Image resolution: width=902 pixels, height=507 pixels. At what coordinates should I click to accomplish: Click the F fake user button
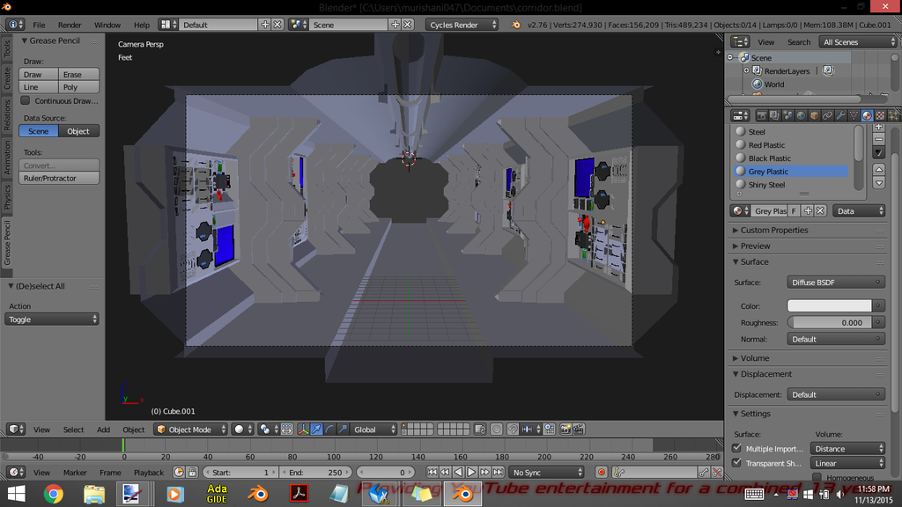point(794,211)
